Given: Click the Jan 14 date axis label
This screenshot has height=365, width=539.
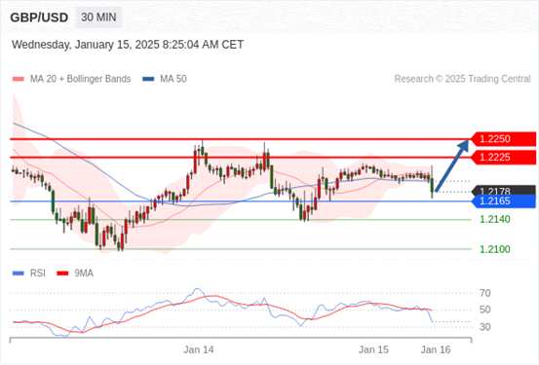Looking at the screenshot, I should coord(199,349).
